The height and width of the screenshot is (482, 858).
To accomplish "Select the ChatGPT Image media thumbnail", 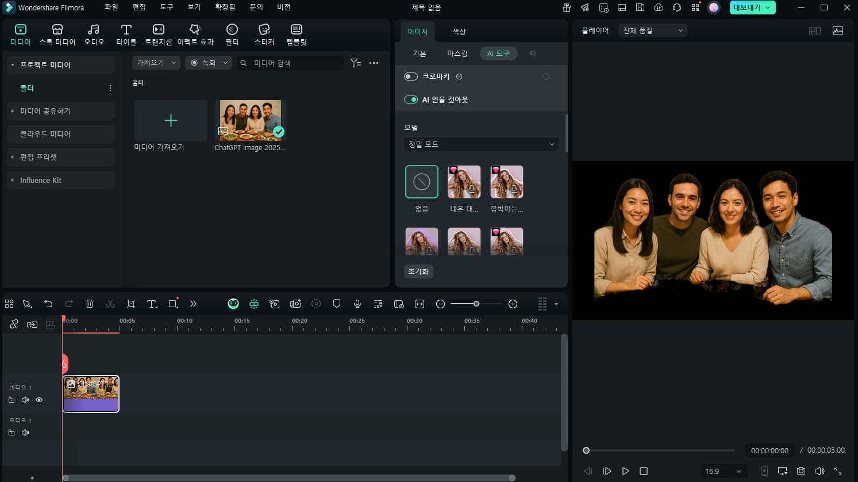I will coord(251,120).
